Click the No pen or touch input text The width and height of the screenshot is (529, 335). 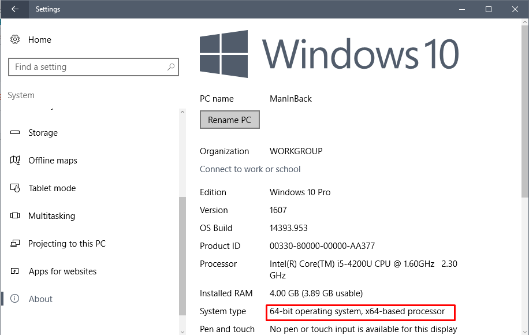tap(363, 329)
